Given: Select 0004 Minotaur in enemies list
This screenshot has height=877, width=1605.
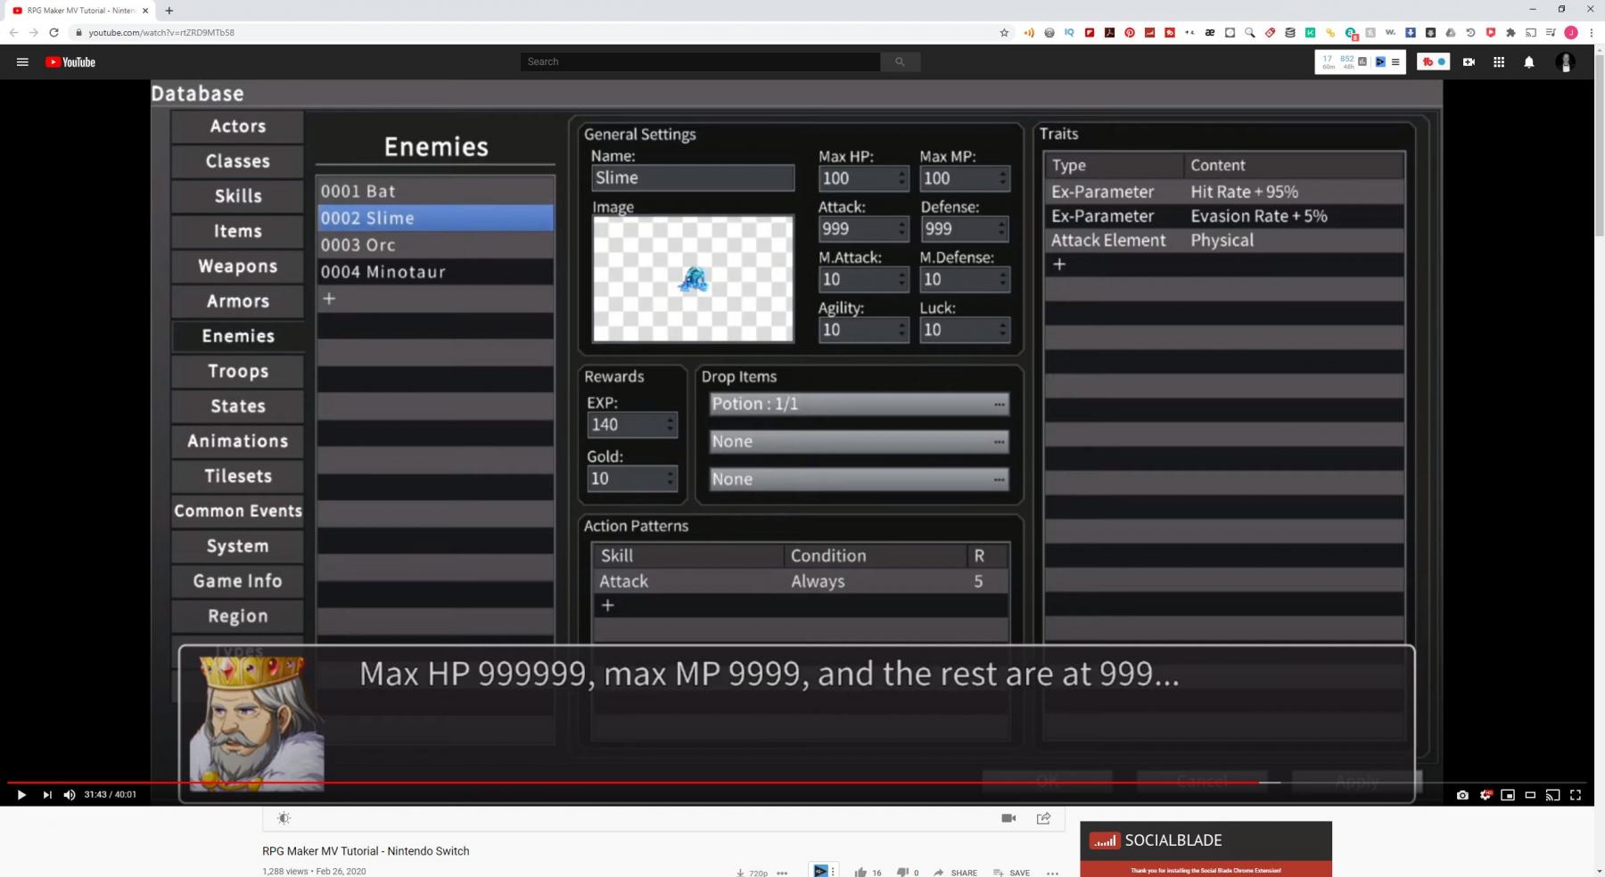Looking at the screenshot, I should [x=435, y=272].
